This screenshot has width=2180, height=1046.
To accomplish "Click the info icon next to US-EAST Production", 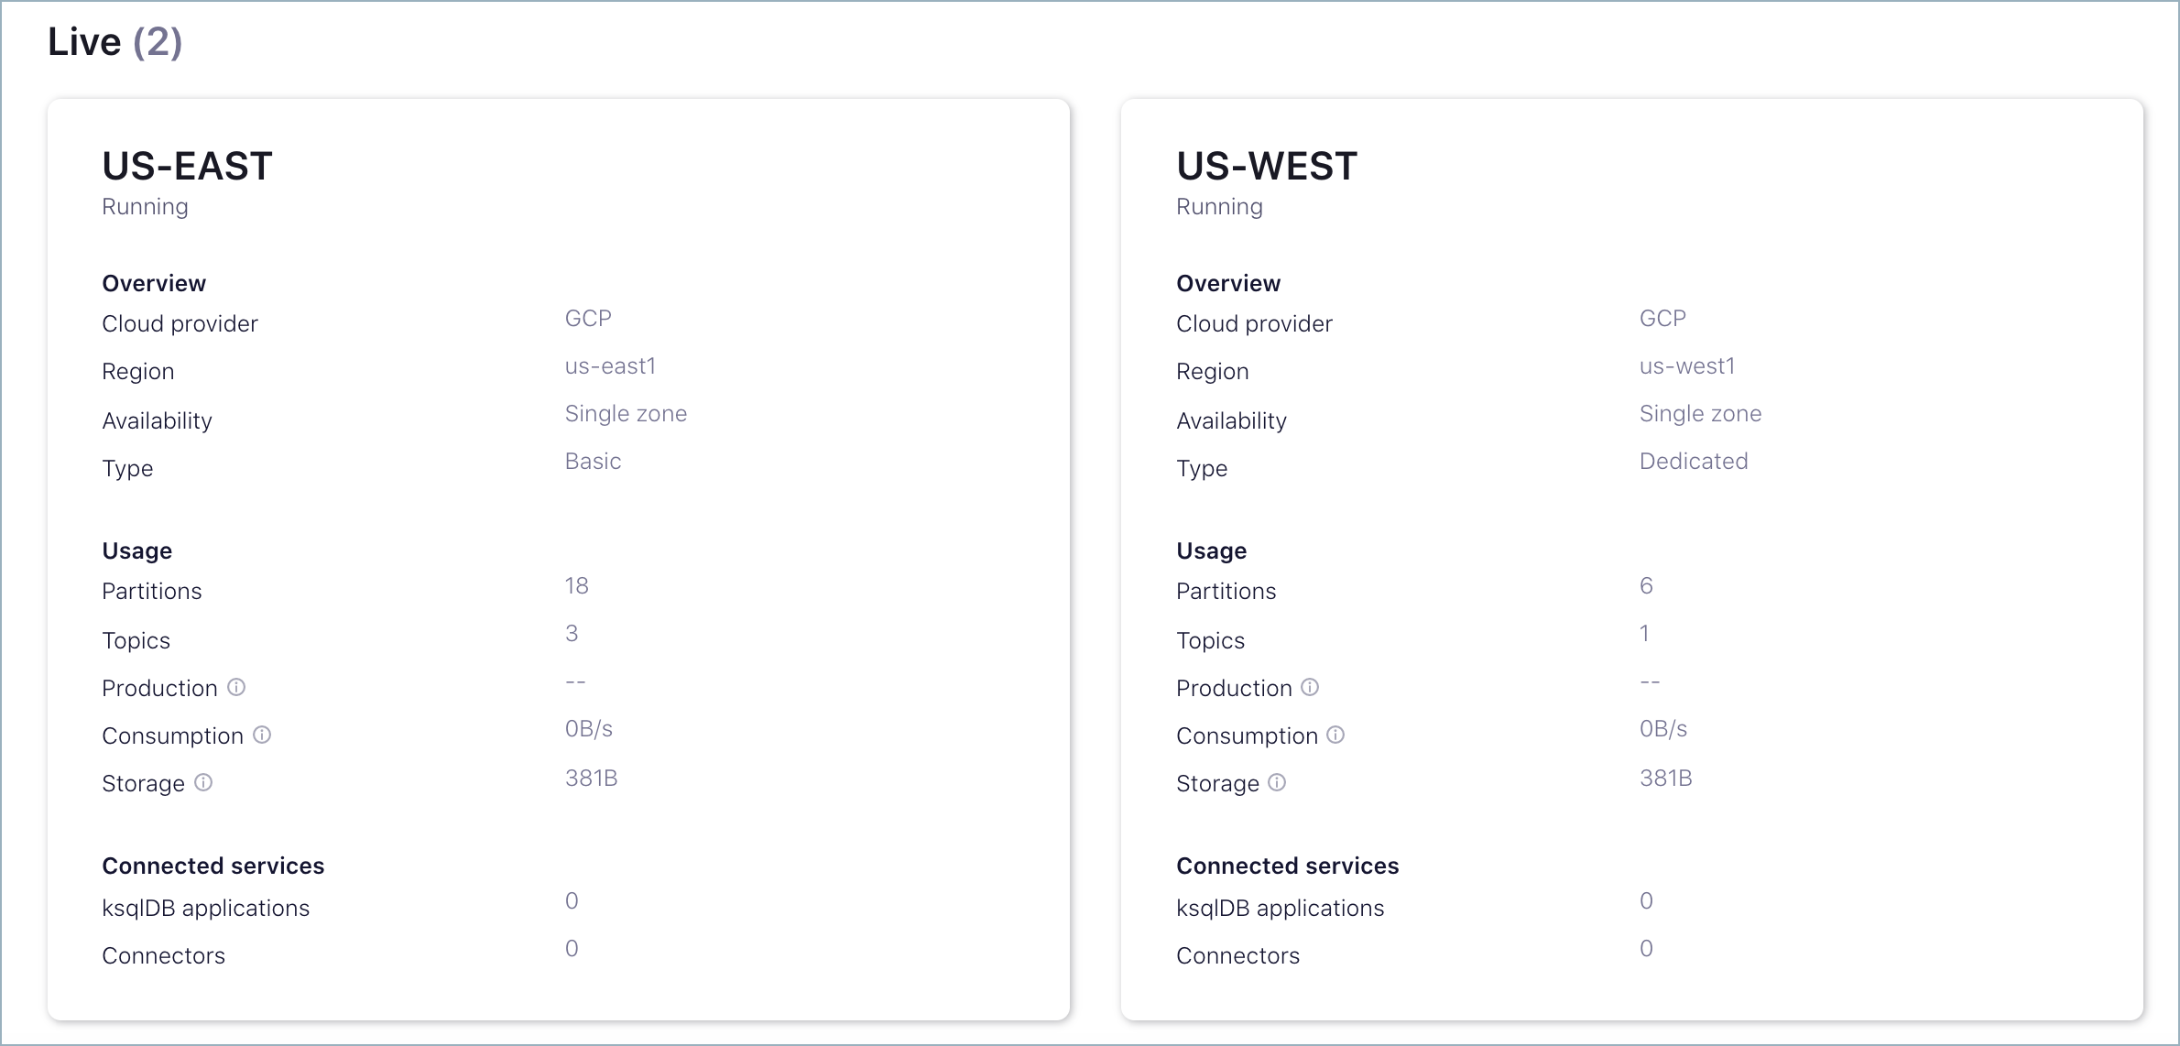I will pyautogui.click(x=236, y=687).
